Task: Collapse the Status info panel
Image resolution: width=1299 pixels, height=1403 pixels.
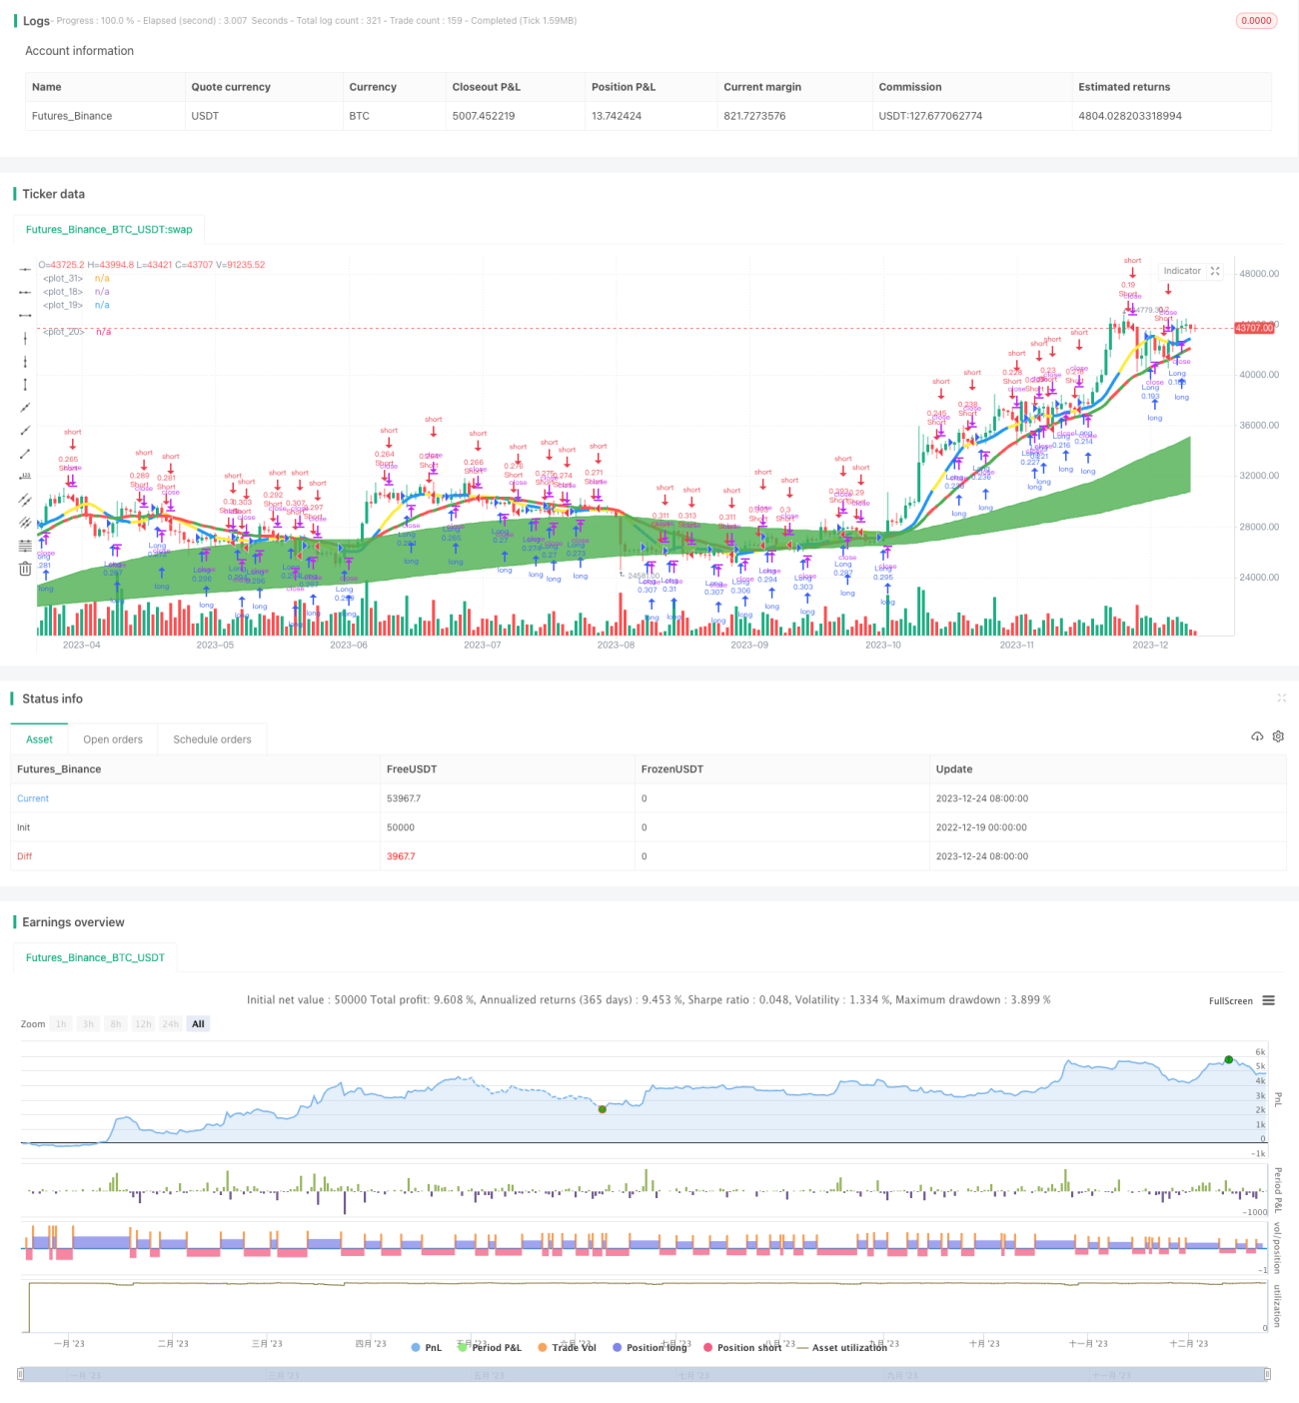Action: (1281, 699)
